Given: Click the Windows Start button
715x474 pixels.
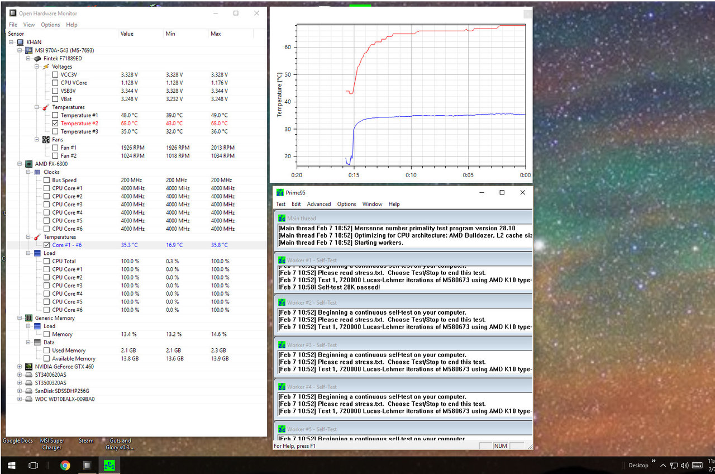Looking at the screenshot, I should click(x=11, y=465).
